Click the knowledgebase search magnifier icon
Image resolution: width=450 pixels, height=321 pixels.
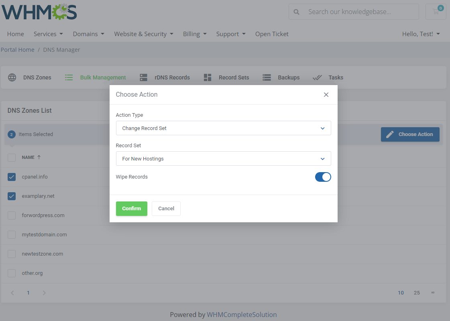point(297,12)
